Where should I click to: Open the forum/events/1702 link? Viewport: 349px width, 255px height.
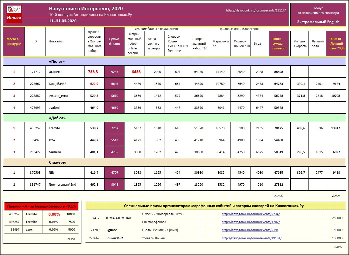pyautogui.click(x=251, y=222)
